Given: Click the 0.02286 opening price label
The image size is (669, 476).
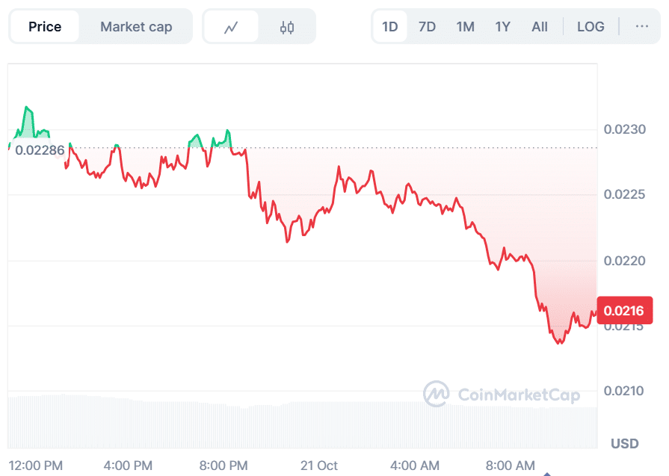Looking at the screenshot, I should tap(40, 149).
